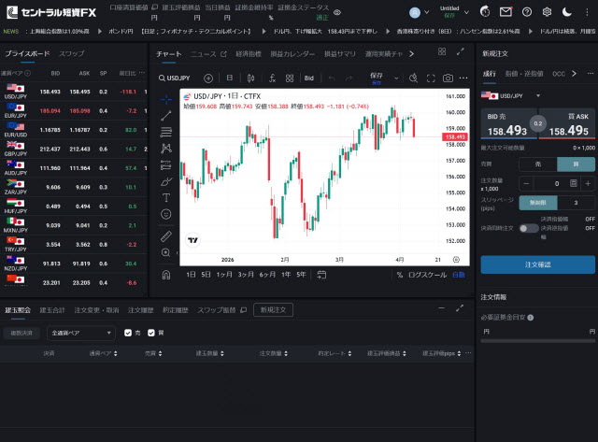Uncheck the 売 filter checkbox
This screenshot has height=442, width=598.
click(x=129, y=332)
